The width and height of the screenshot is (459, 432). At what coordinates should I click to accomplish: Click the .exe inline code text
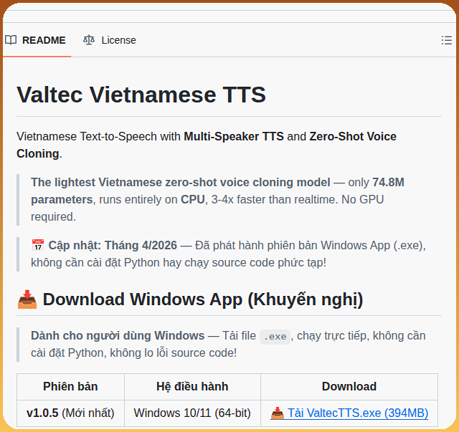click(x=275, y=337)
